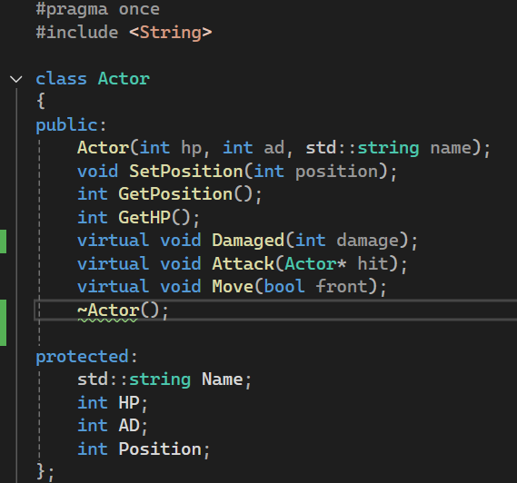This screenshot has width=517, height=483.
Task: Click the Move function name
Action: point(232,286)
